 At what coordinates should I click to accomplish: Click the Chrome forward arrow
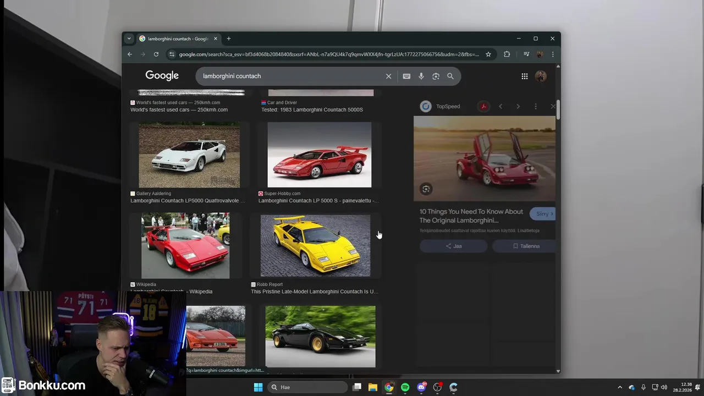[x=143, y=54]
